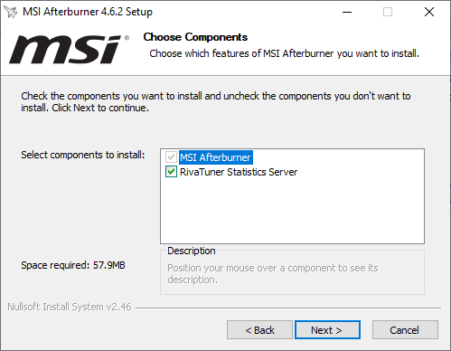Select the RivaTuner Statistics Server entry
The image size is (451, 351).
pyautogui.click(x=239, y=172)
